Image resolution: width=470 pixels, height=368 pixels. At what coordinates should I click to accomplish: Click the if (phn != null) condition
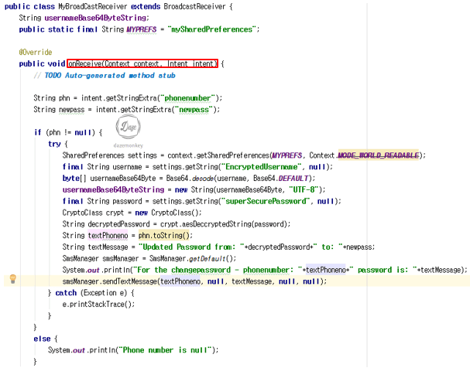pos(64,132)
